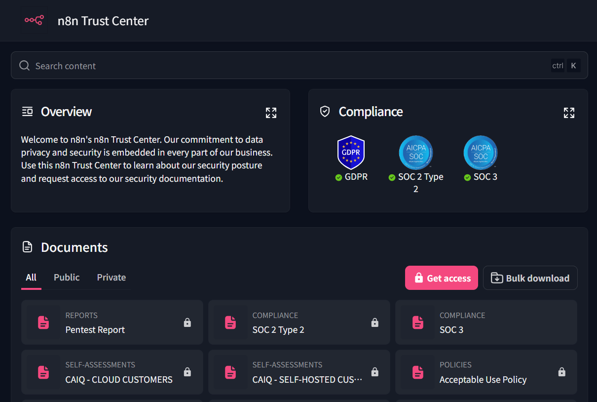
Task: Open the SOC 2 Type 2 badge
Action: tap(415, 153)
